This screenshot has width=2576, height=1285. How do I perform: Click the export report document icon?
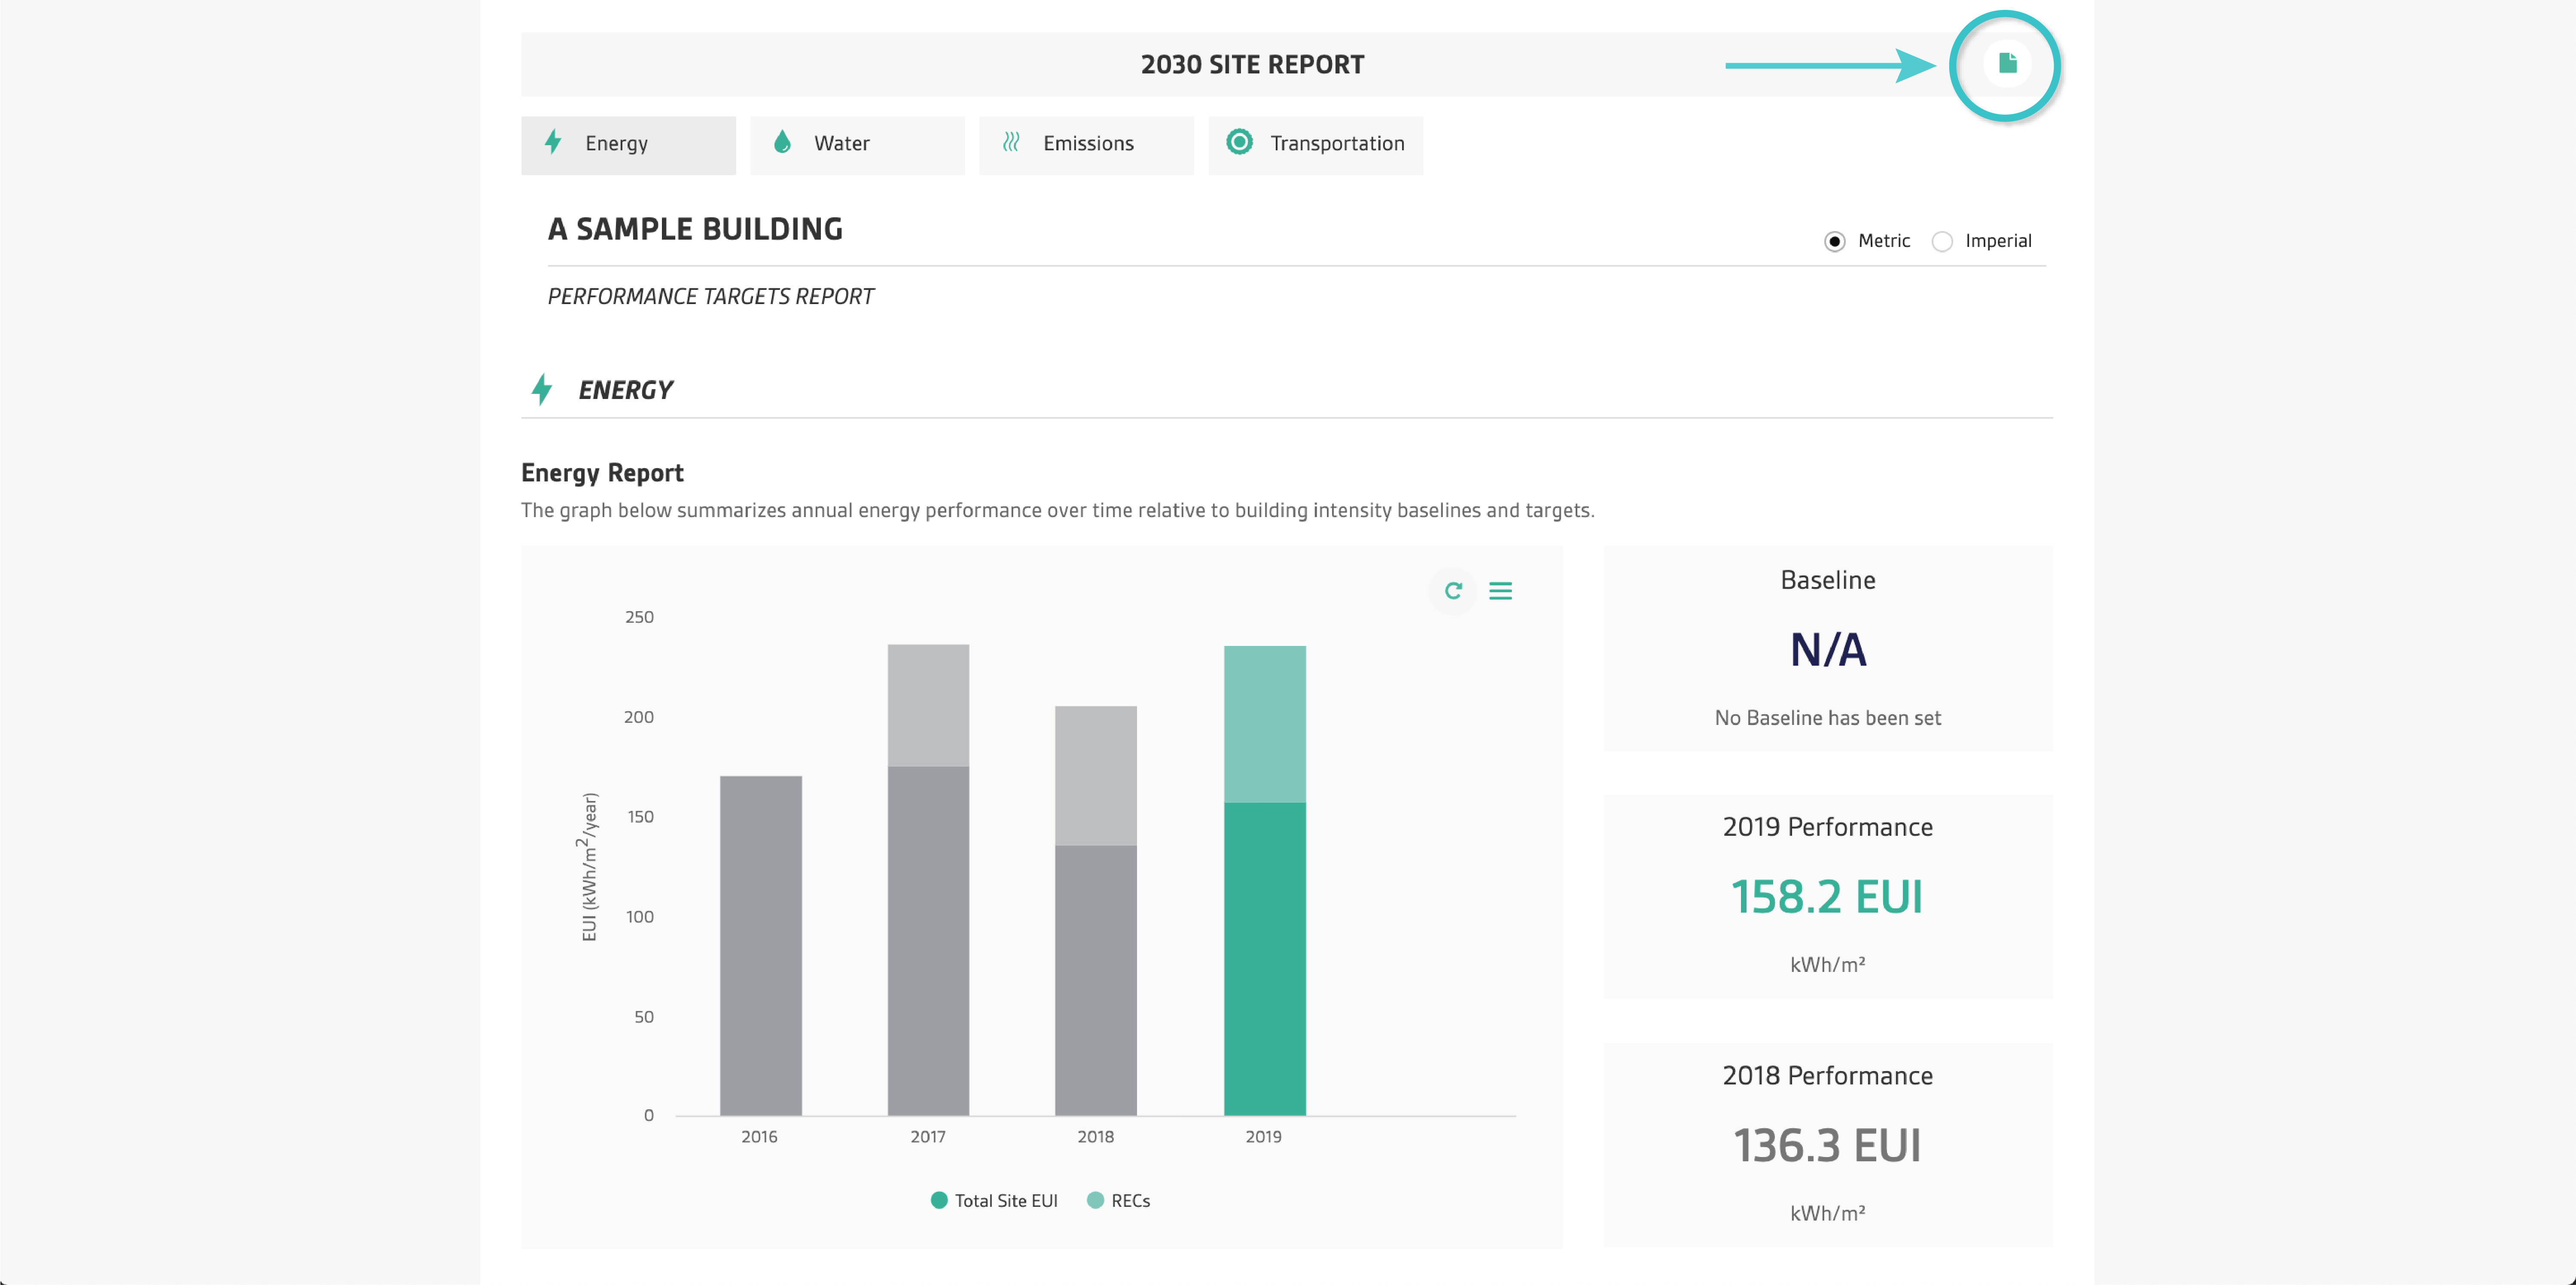pyautogui.click(x=2006, y=64)
